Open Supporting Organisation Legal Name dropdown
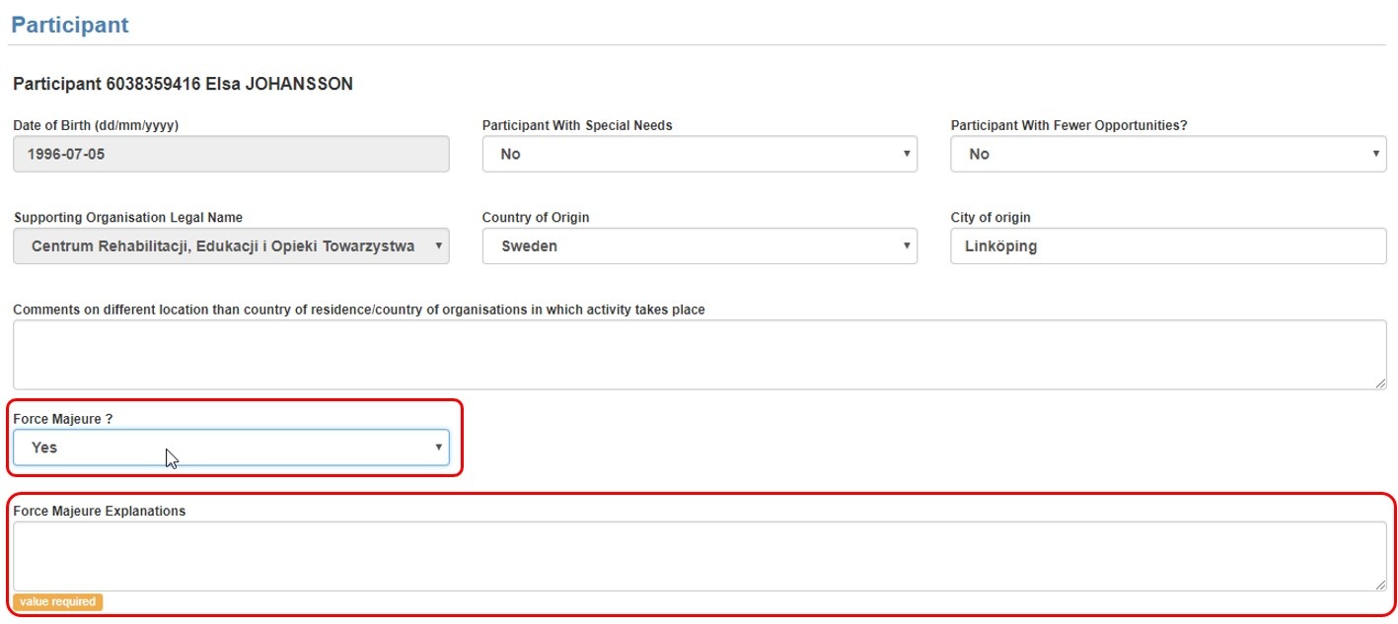This screenshot has width=1398, height=624. tap(231, 246)
